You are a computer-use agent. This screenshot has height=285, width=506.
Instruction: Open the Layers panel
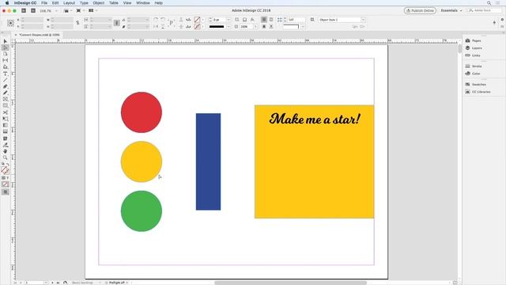474,48
